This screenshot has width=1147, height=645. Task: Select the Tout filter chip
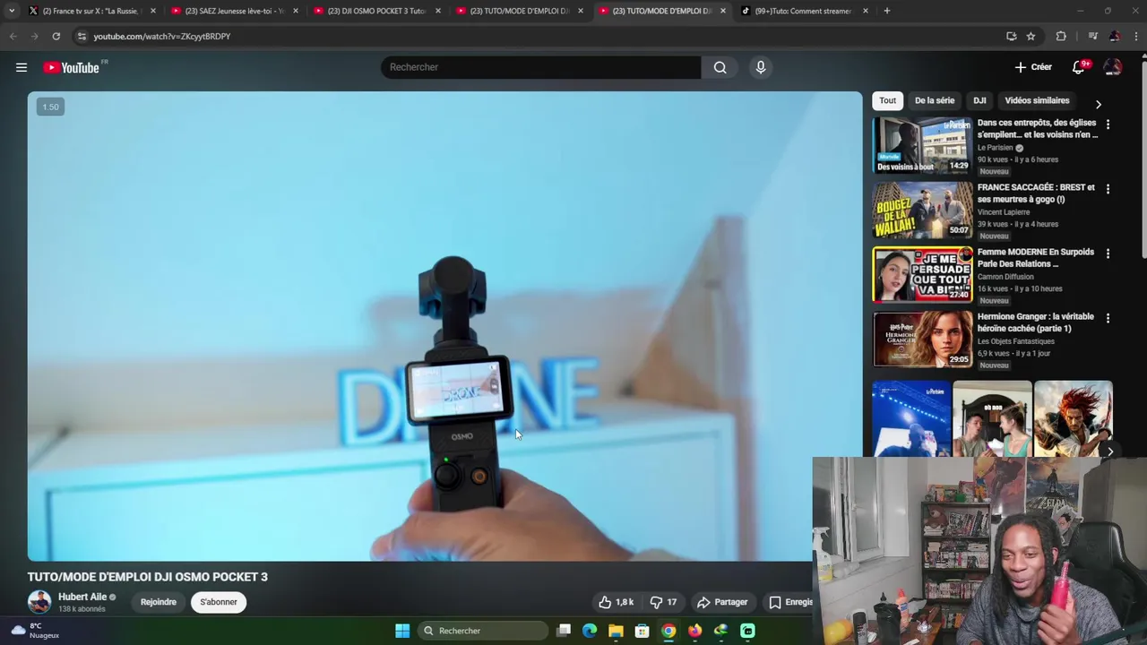tap(887, 100)
